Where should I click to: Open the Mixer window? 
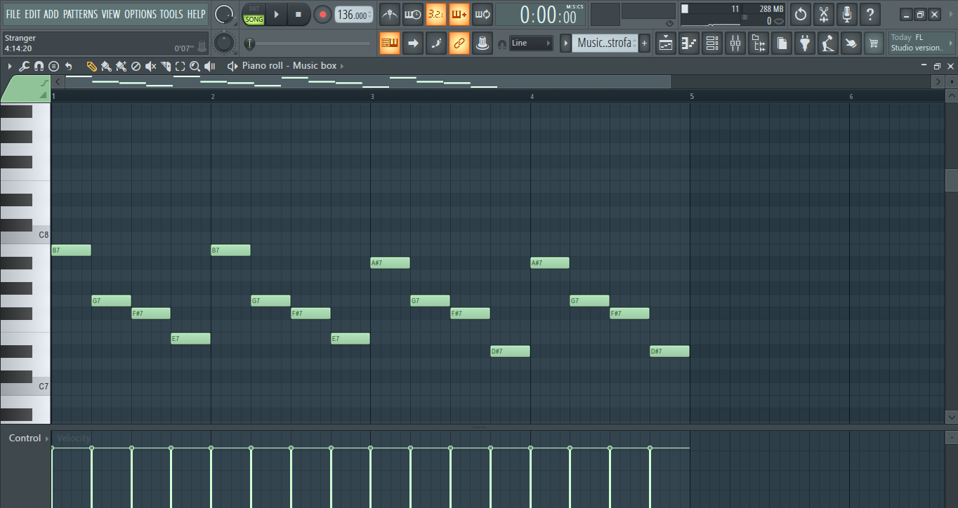[x=735, y=44]
